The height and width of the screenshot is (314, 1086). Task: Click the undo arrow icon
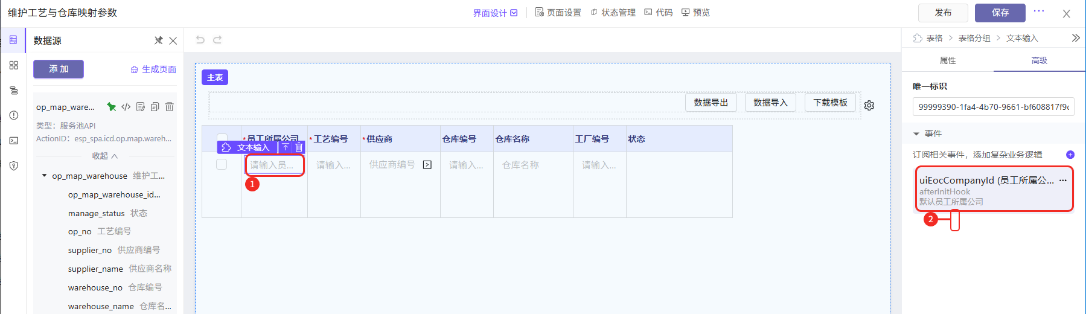(200, 40)
